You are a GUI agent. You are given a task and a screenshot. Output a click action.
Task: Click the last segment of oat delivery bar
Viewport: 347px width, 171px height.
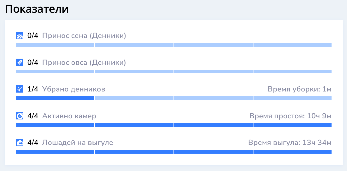pyautogui.click(x=293, y=71)
